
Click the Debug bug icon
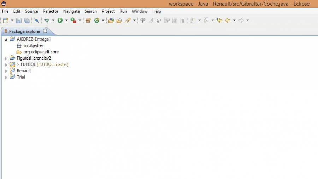click(x=47, y=20)
